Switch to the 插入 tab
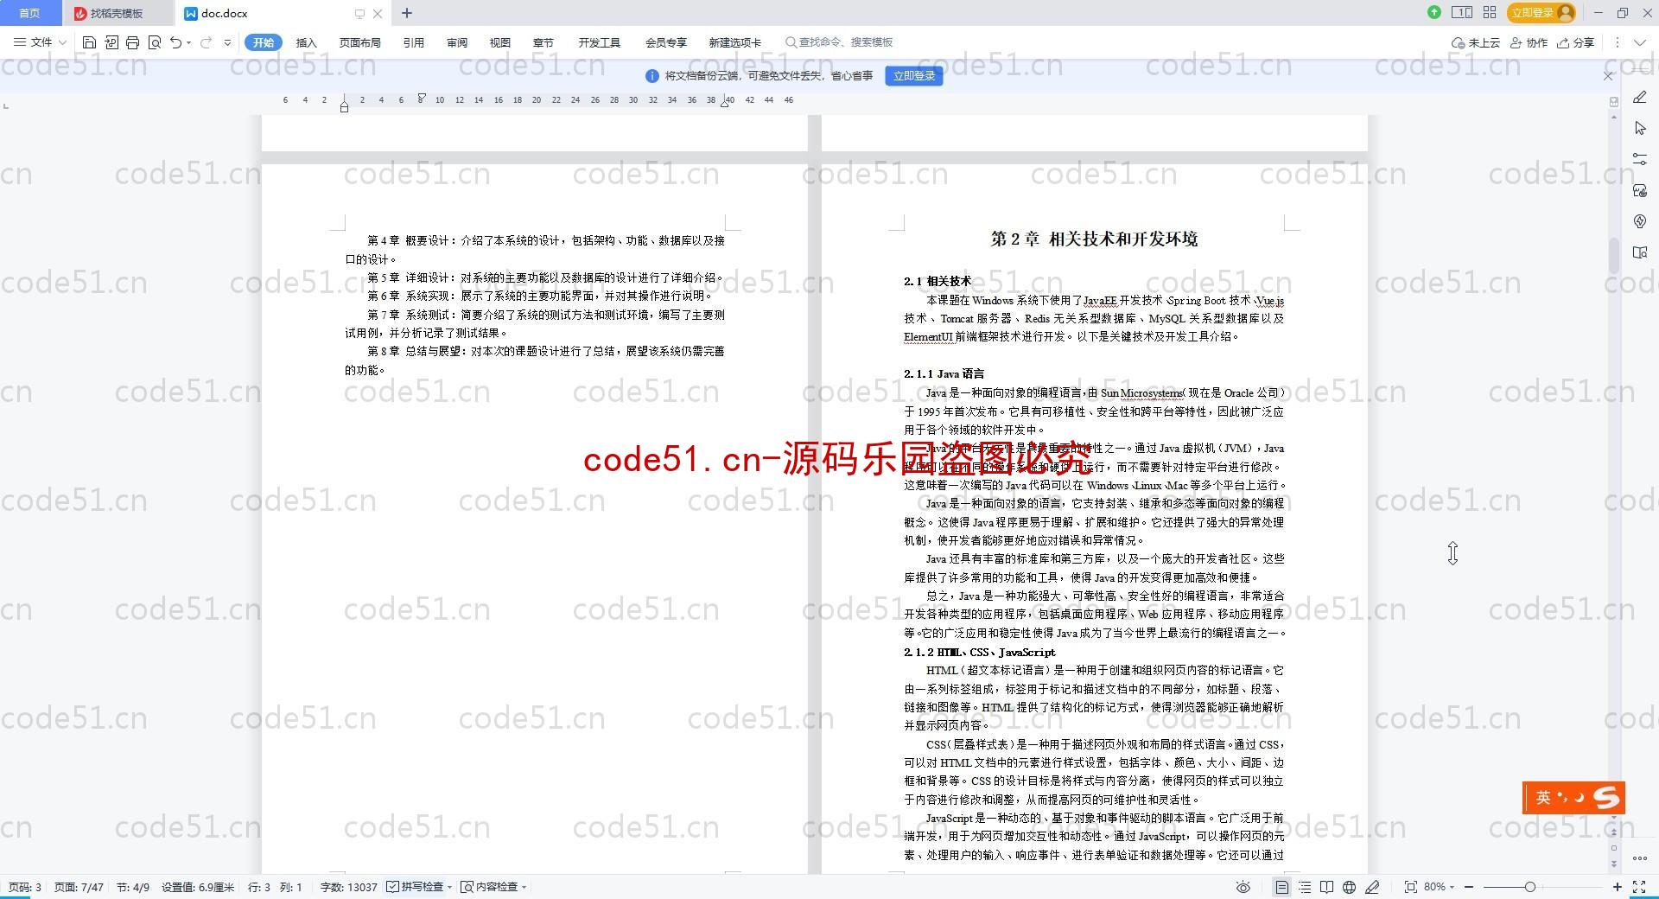The image size is (1659, 899). (x=307, y=42)
